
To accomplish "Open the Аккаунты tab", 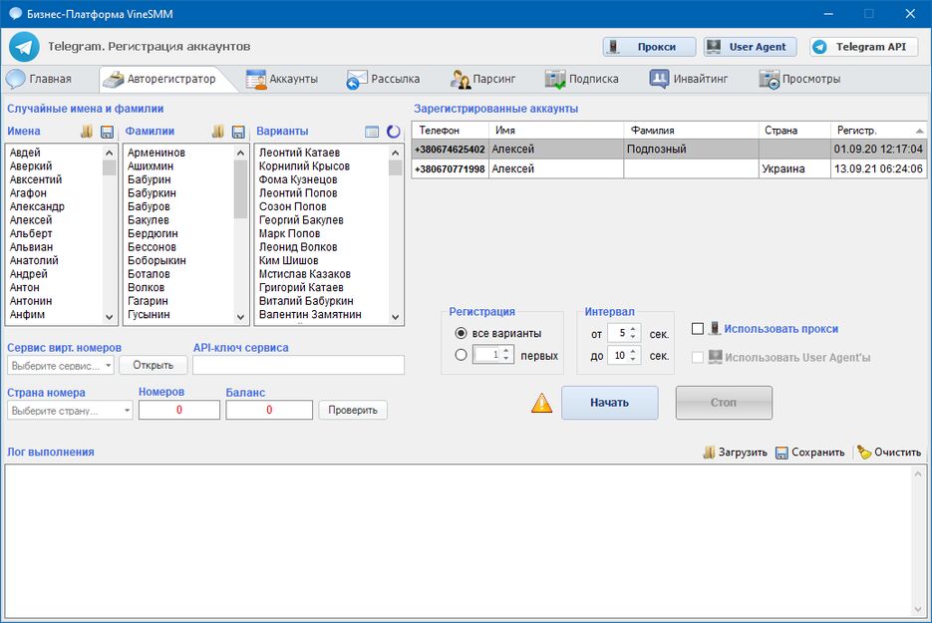I will (x=282, y=79).
